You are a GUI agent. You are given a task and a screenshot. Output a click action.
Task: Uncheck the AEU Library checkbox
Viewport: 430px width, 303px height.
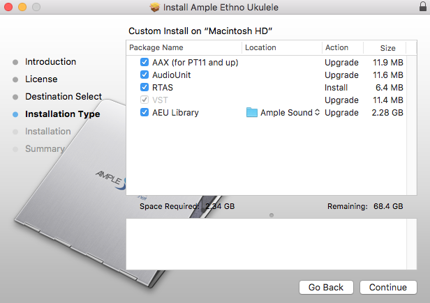click(x=144, y=113)
